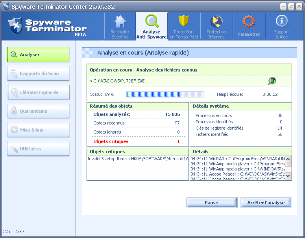
Task: Click the Utilitaires wrench icon
Action: click(14, 149)
